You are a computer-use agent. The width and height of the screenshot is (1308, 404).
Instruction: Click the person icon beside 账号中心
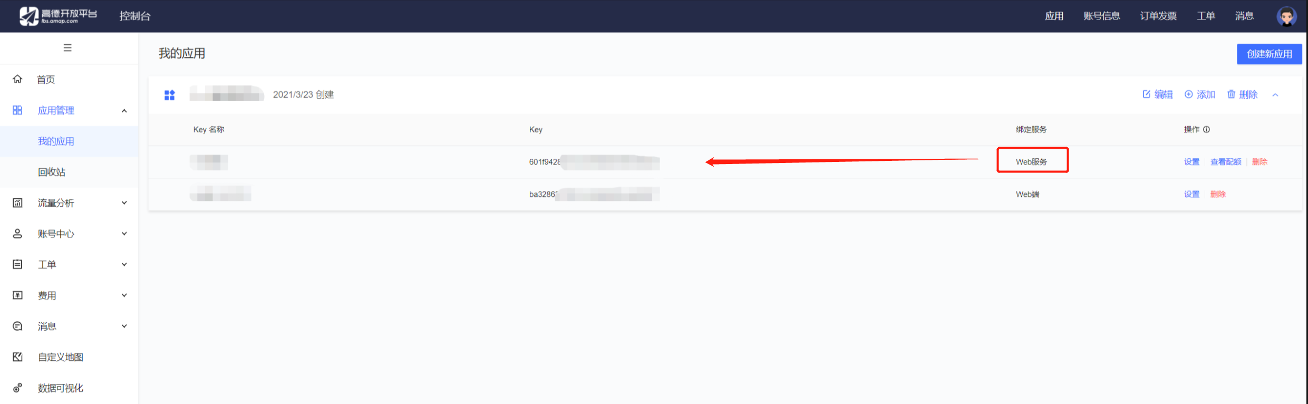coord(17,234)
